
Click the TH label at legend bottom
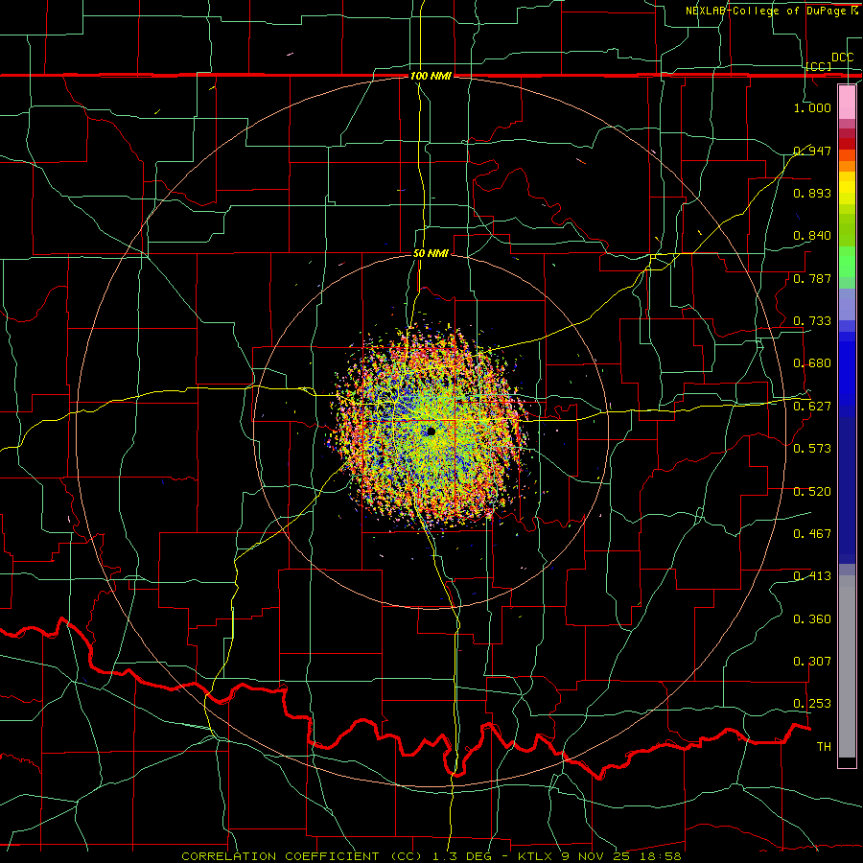point(824,746)
